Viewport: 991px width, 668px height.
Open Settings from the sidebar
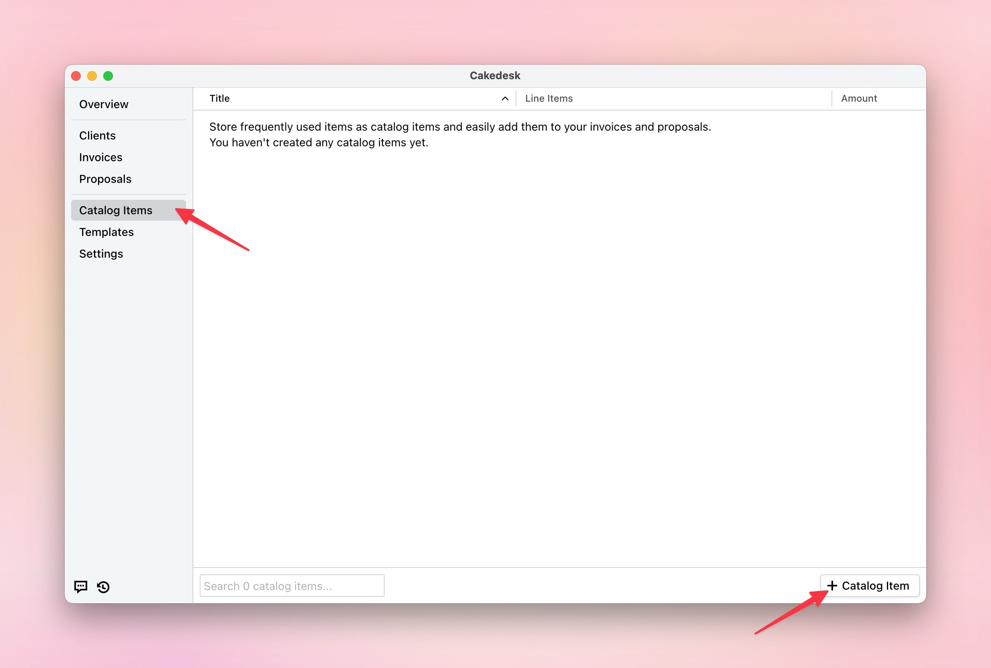(x=101, y=254)
